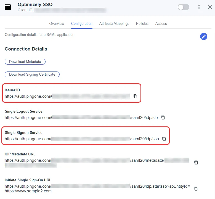Image resolution: width=215 pixels, height=199 pixels.
Task: Select the Single Signon Service URL text
Action: coord(82,139)
